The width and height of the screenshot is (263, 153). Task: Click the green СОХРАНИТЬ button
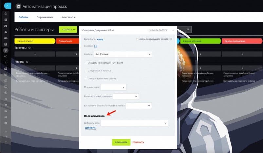click(121, 142)
